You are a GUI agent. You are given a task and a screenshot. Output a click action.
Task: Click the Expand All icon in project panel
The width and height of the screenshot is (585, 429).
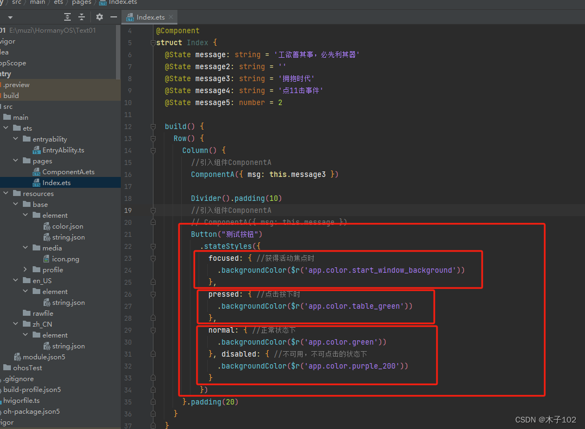coord(67,17)
